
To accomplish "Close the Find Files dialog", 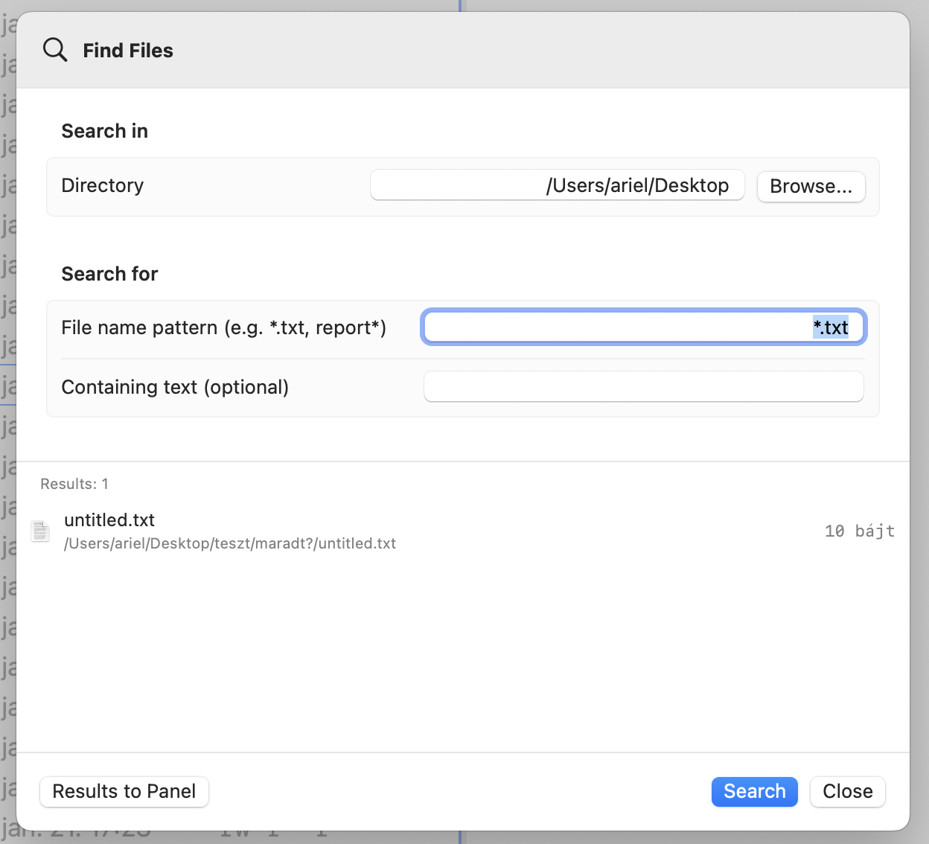I will coord(847,791).
